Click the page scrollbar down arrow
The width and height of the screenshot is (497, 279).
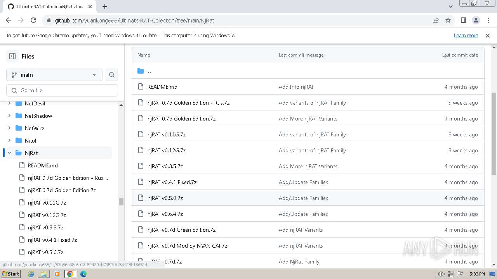pos(494,265)
